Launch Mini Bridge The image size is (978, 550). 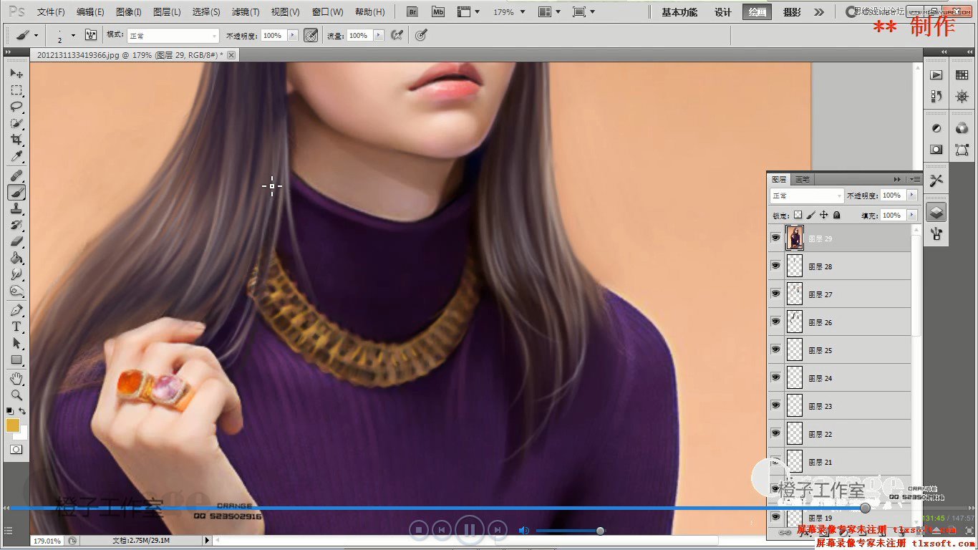(438, 12)
